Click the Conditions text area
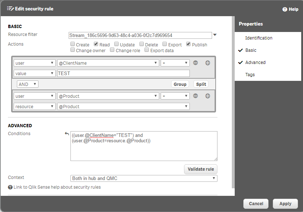Screen dimensions: 303x212 coord(144,149)
